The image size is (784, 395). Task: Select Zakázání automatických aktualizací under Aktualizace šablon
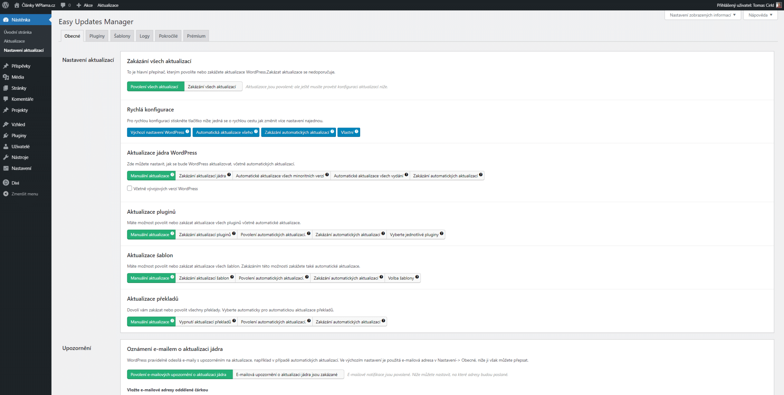348,278
